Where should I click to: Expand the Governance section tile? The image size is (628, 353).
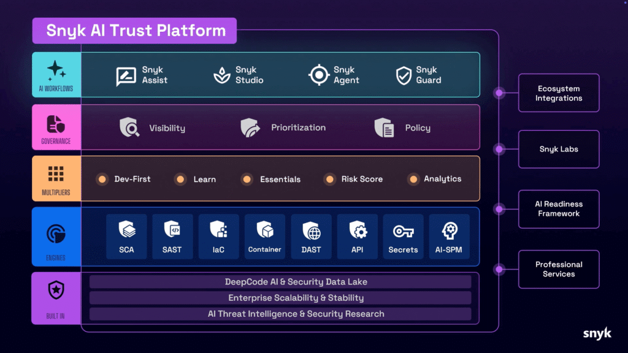56,127
